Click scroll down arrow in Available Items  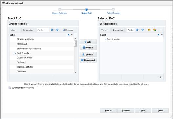click(x=75, y=72)
